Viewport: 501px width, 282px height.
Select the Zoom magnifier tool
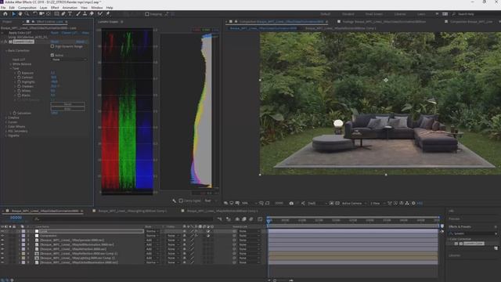click(27, 14)
